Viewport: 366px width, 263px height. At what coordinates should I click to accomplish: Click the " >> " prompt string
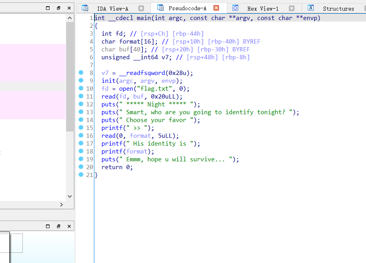point(136,128)
